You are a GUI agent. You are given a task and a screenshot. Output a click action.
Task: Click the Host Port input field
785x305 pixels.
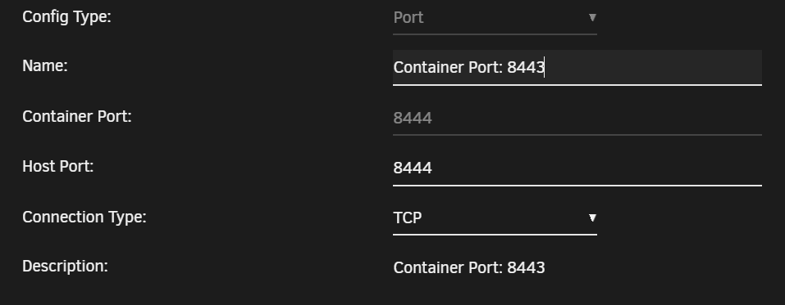click(x=577, y=168)
